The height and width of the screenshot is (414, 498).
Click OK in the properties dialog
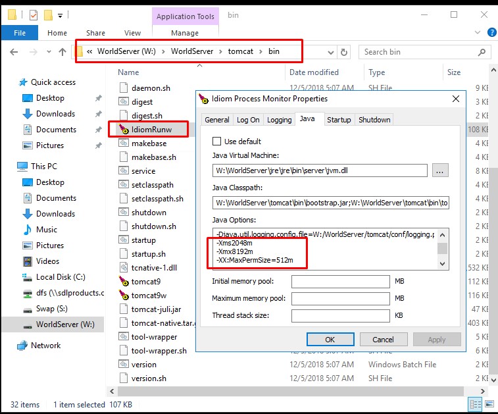click(x=330, y=340)
